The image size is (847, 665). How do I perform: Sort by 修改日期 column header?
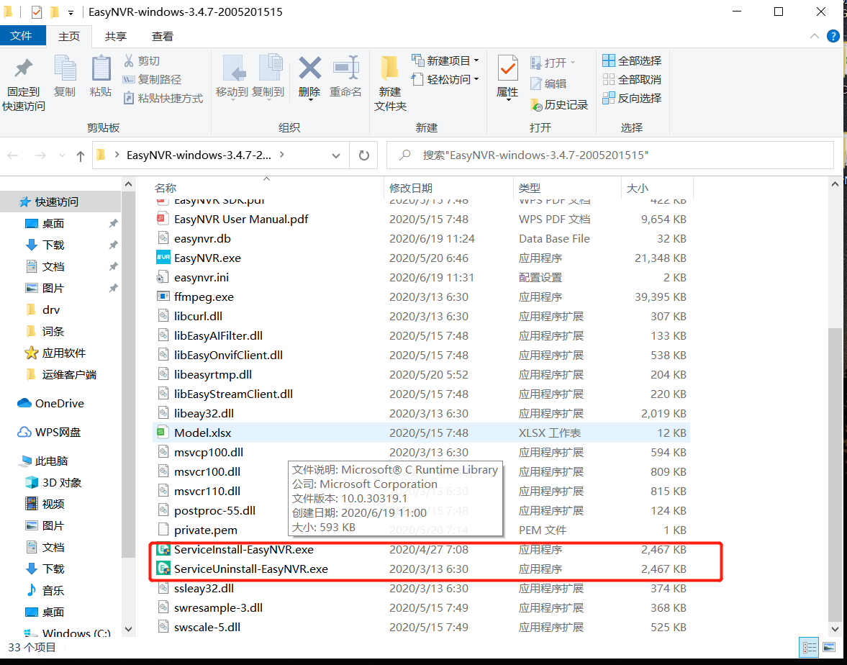[x=448, y=188]
